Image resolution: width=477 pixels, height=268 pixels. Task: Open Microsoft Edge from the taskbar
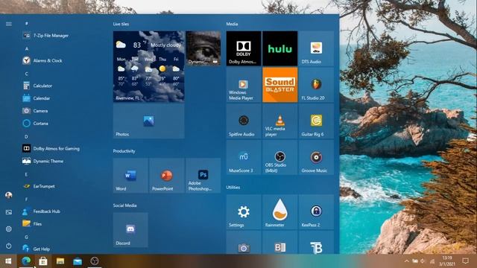click(26, 261)
